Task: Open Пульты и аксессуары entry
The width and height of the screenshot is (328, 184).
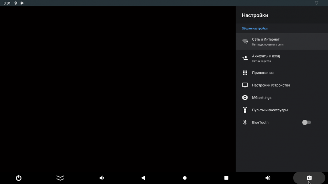Action: [x=270, y=110]
